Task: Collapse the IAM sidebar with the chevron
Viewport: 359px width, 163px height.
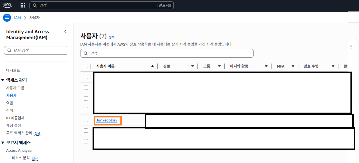Action: click(x=66, y=32)
